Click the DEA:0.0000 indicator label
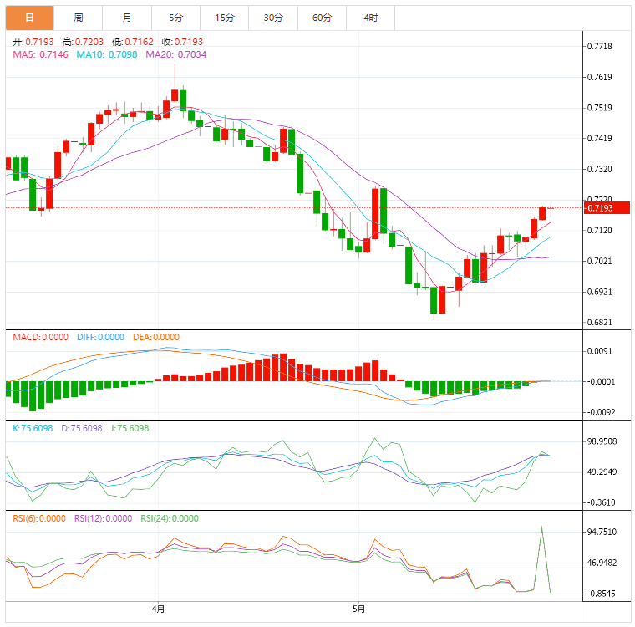Image resolution: width=635 pixels, height=627 pixels. coord(156,337)
